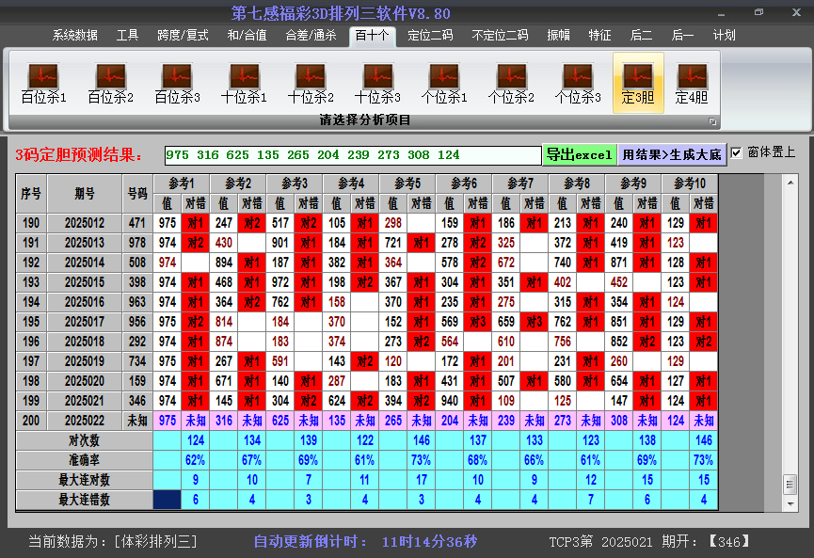The height and width of the screenshot is (558, 814).
Task: Click the table scrollbar up arrow
Action: click(790, 183)
